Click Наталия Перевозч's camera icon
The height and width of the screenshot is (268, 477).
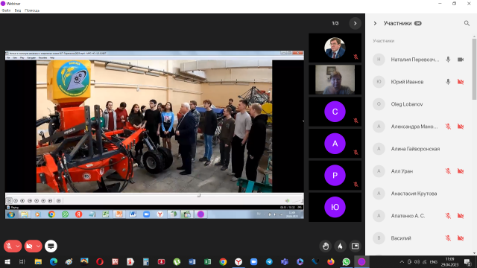click(x=461, y=60)
